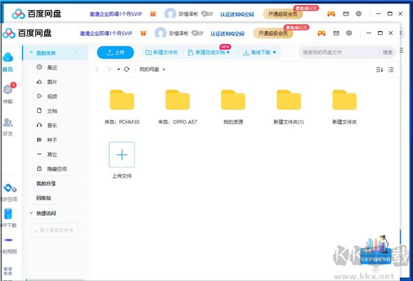Click the three-dot more icon beside 我的文件
413x281 pixels.
[76, 53]
